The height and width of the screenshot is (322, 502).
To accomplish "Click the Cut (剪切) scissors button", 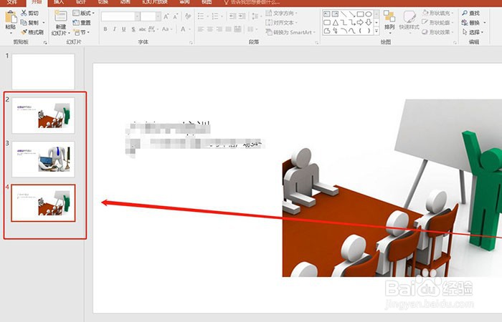I will tap(29, 13).
